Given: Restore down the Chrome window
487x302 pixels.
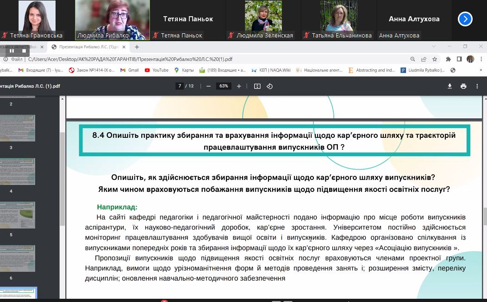Looking at the screenshot, I should (x=465, y=46).
